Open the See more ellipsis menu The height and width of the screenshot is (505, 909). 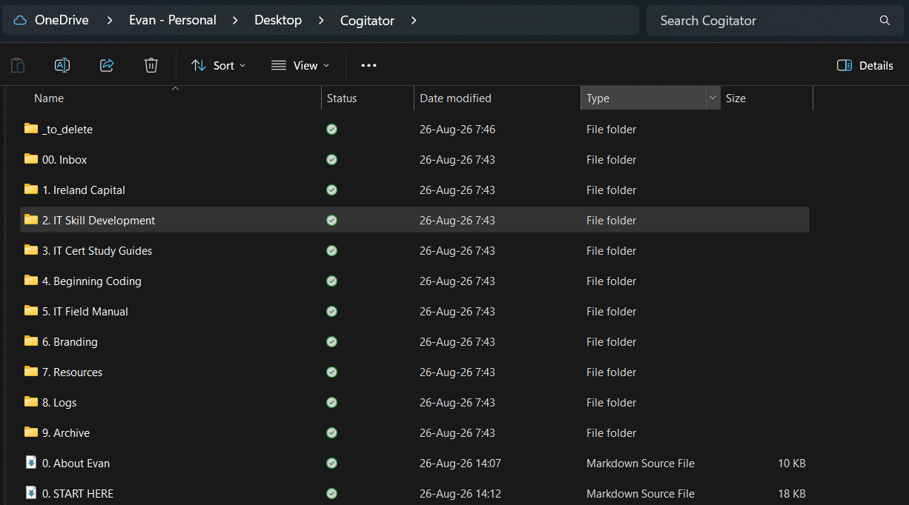368,65
